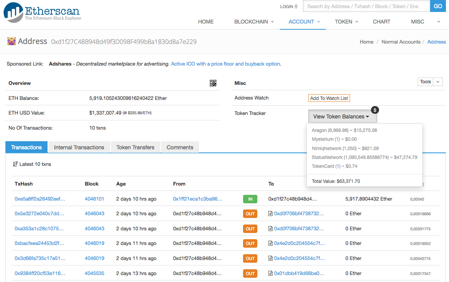Open transaction 0x3d66fa735c17e51
The width and height of the screenshot is (449, 282).
click(x=40, y=258)
